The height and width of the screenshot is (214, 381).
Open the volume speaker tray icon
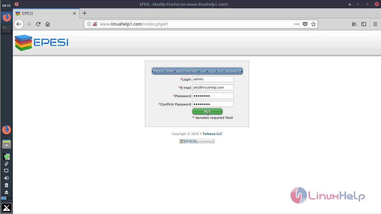7,178
